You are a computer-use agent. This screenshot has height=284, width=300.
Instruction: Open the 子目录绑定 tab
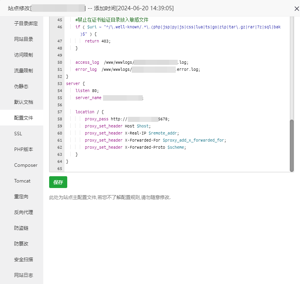coord(26,23)
